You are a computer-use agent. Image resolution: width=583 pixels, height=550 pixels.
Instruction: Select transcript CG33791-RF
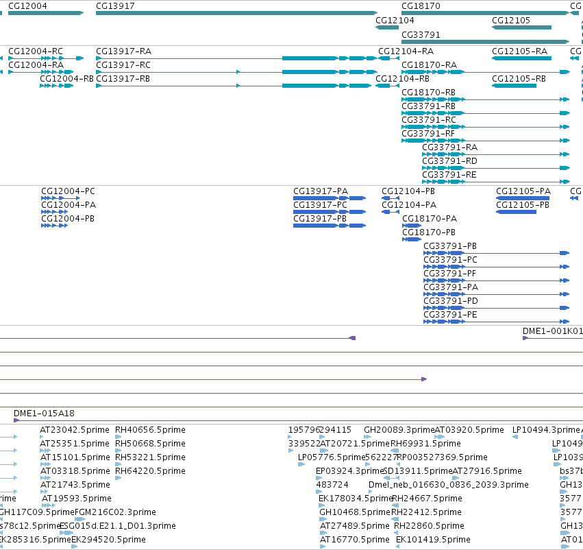click(428, 134)
